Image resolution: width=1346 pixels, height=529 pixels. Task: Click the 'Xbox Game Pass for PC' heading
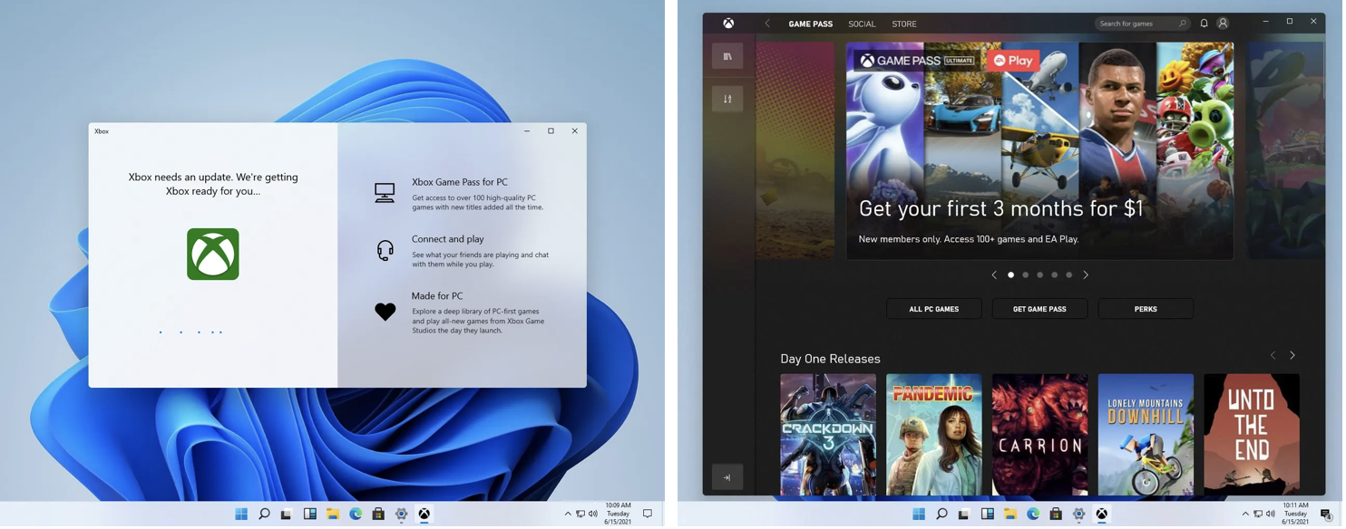pyautogui.click(x=462, y=183)
